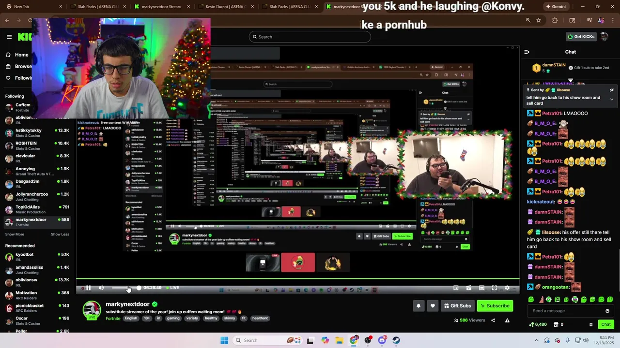Expand following list with Show More
This screenshot has height=348, width=620.
pyautogui.click(x=15, y=234)
